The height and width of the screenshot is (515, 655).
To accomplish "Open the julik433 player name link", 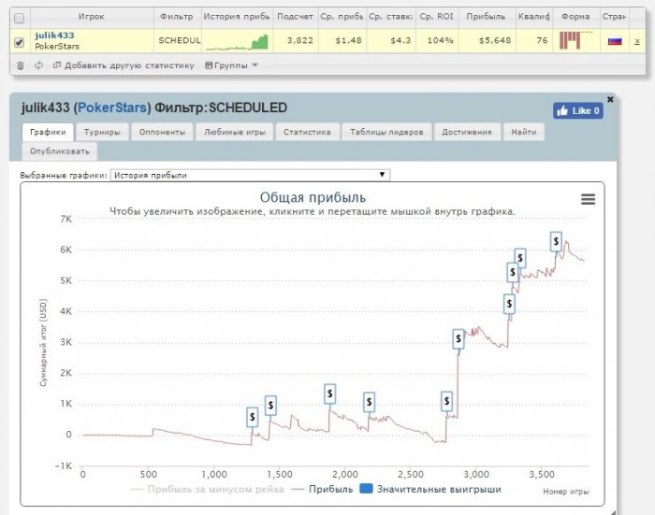I will coord(54,36).
